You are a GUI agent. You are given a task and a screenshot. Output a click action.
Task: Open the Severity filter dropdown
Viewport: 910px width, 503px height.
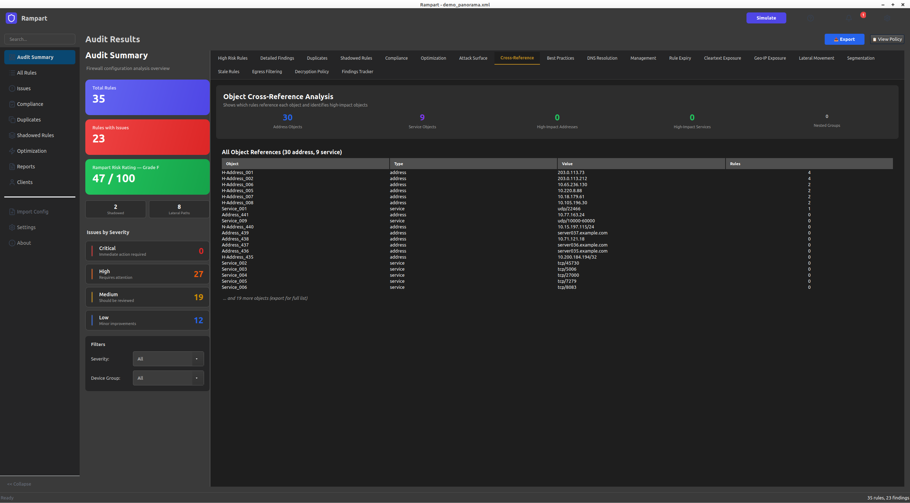coord(168,359)
